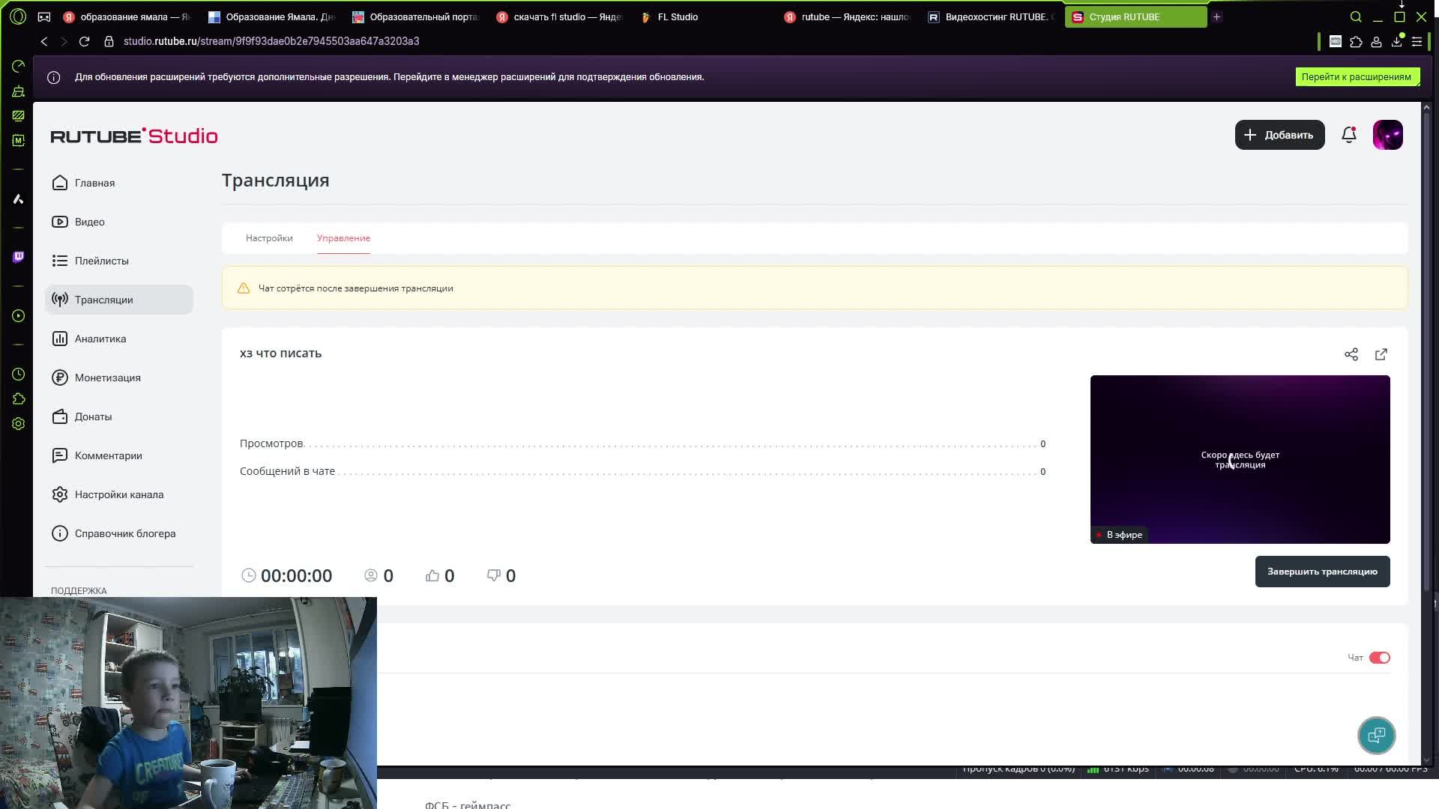Viewport: 1439px width, 809px height.
Task: Open the Видео section
Action: [x=118, y=222]
